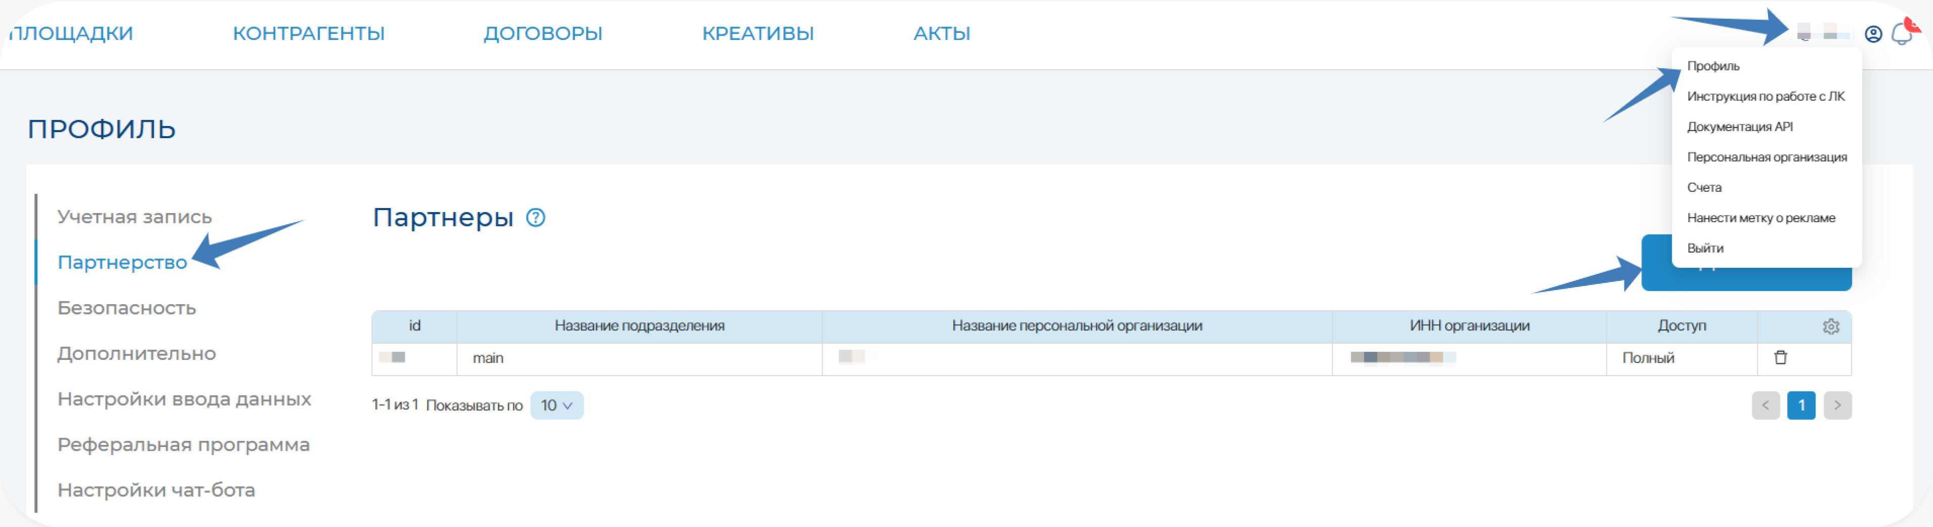Click the user profile avatar icon
The height and width of the screenshot is (527, 1933).
point(1873,34)
